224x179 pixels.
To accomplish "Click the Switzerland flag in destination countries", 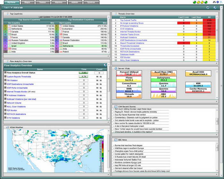I will point(60,29).
